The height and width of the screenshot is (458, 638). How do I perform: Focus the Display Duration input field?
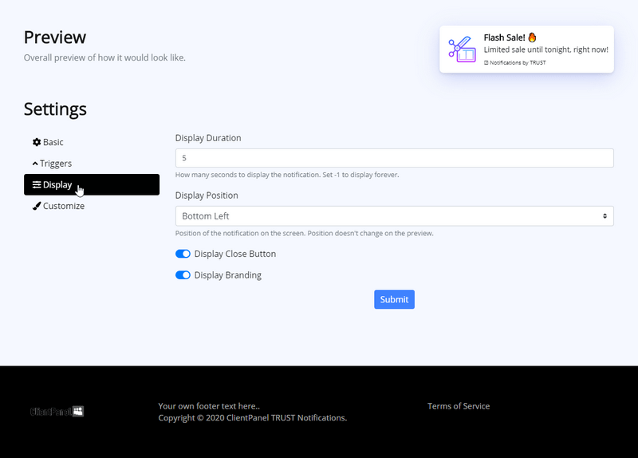tap(394, 158)
